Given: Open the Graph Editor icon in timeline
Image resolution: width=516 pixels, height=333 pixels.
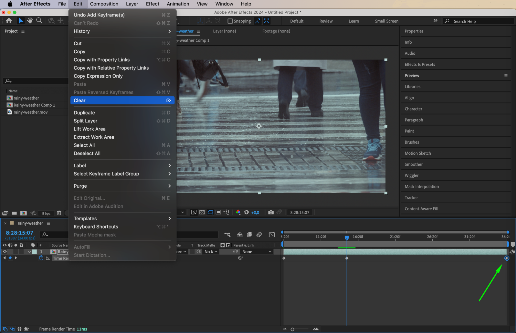Looking at the screenshot, I should 272,235.
